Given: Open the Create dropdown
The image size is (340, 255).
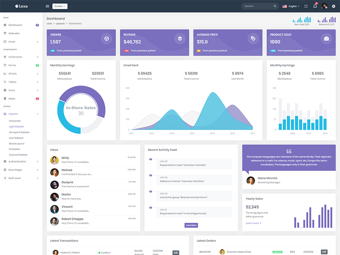Looking at the screenshot, I should tap(59, 6).
